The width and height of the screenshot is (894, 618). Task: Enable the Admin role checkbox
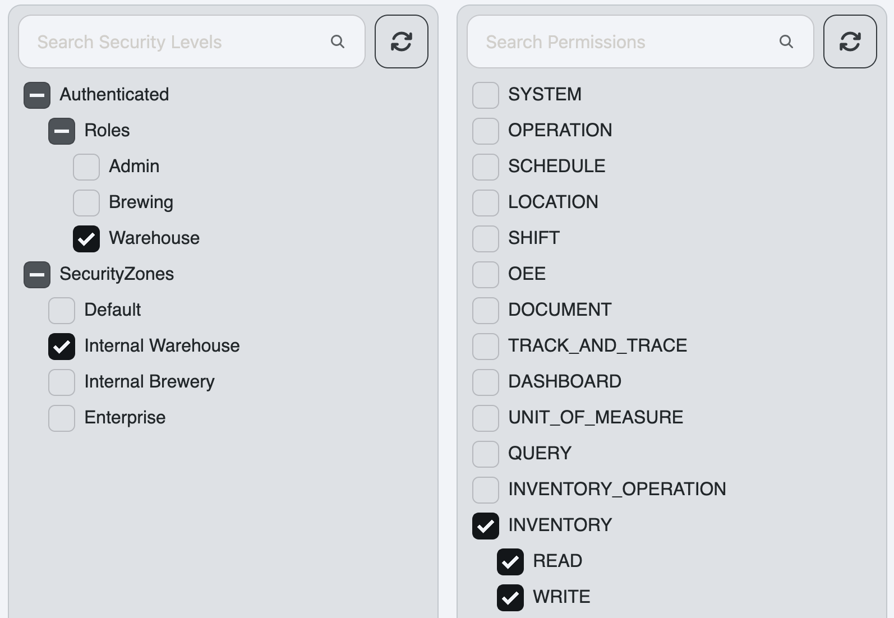(x=86, y=167)
